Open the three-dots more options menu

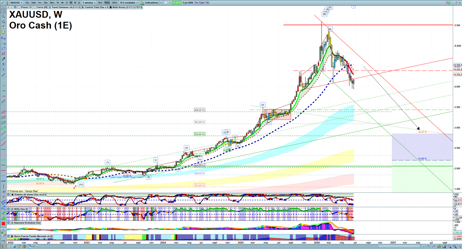(x=3, y=241)
